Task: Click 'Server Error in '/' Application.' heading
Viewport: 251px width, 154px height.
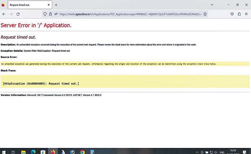Action: (36, 25)
